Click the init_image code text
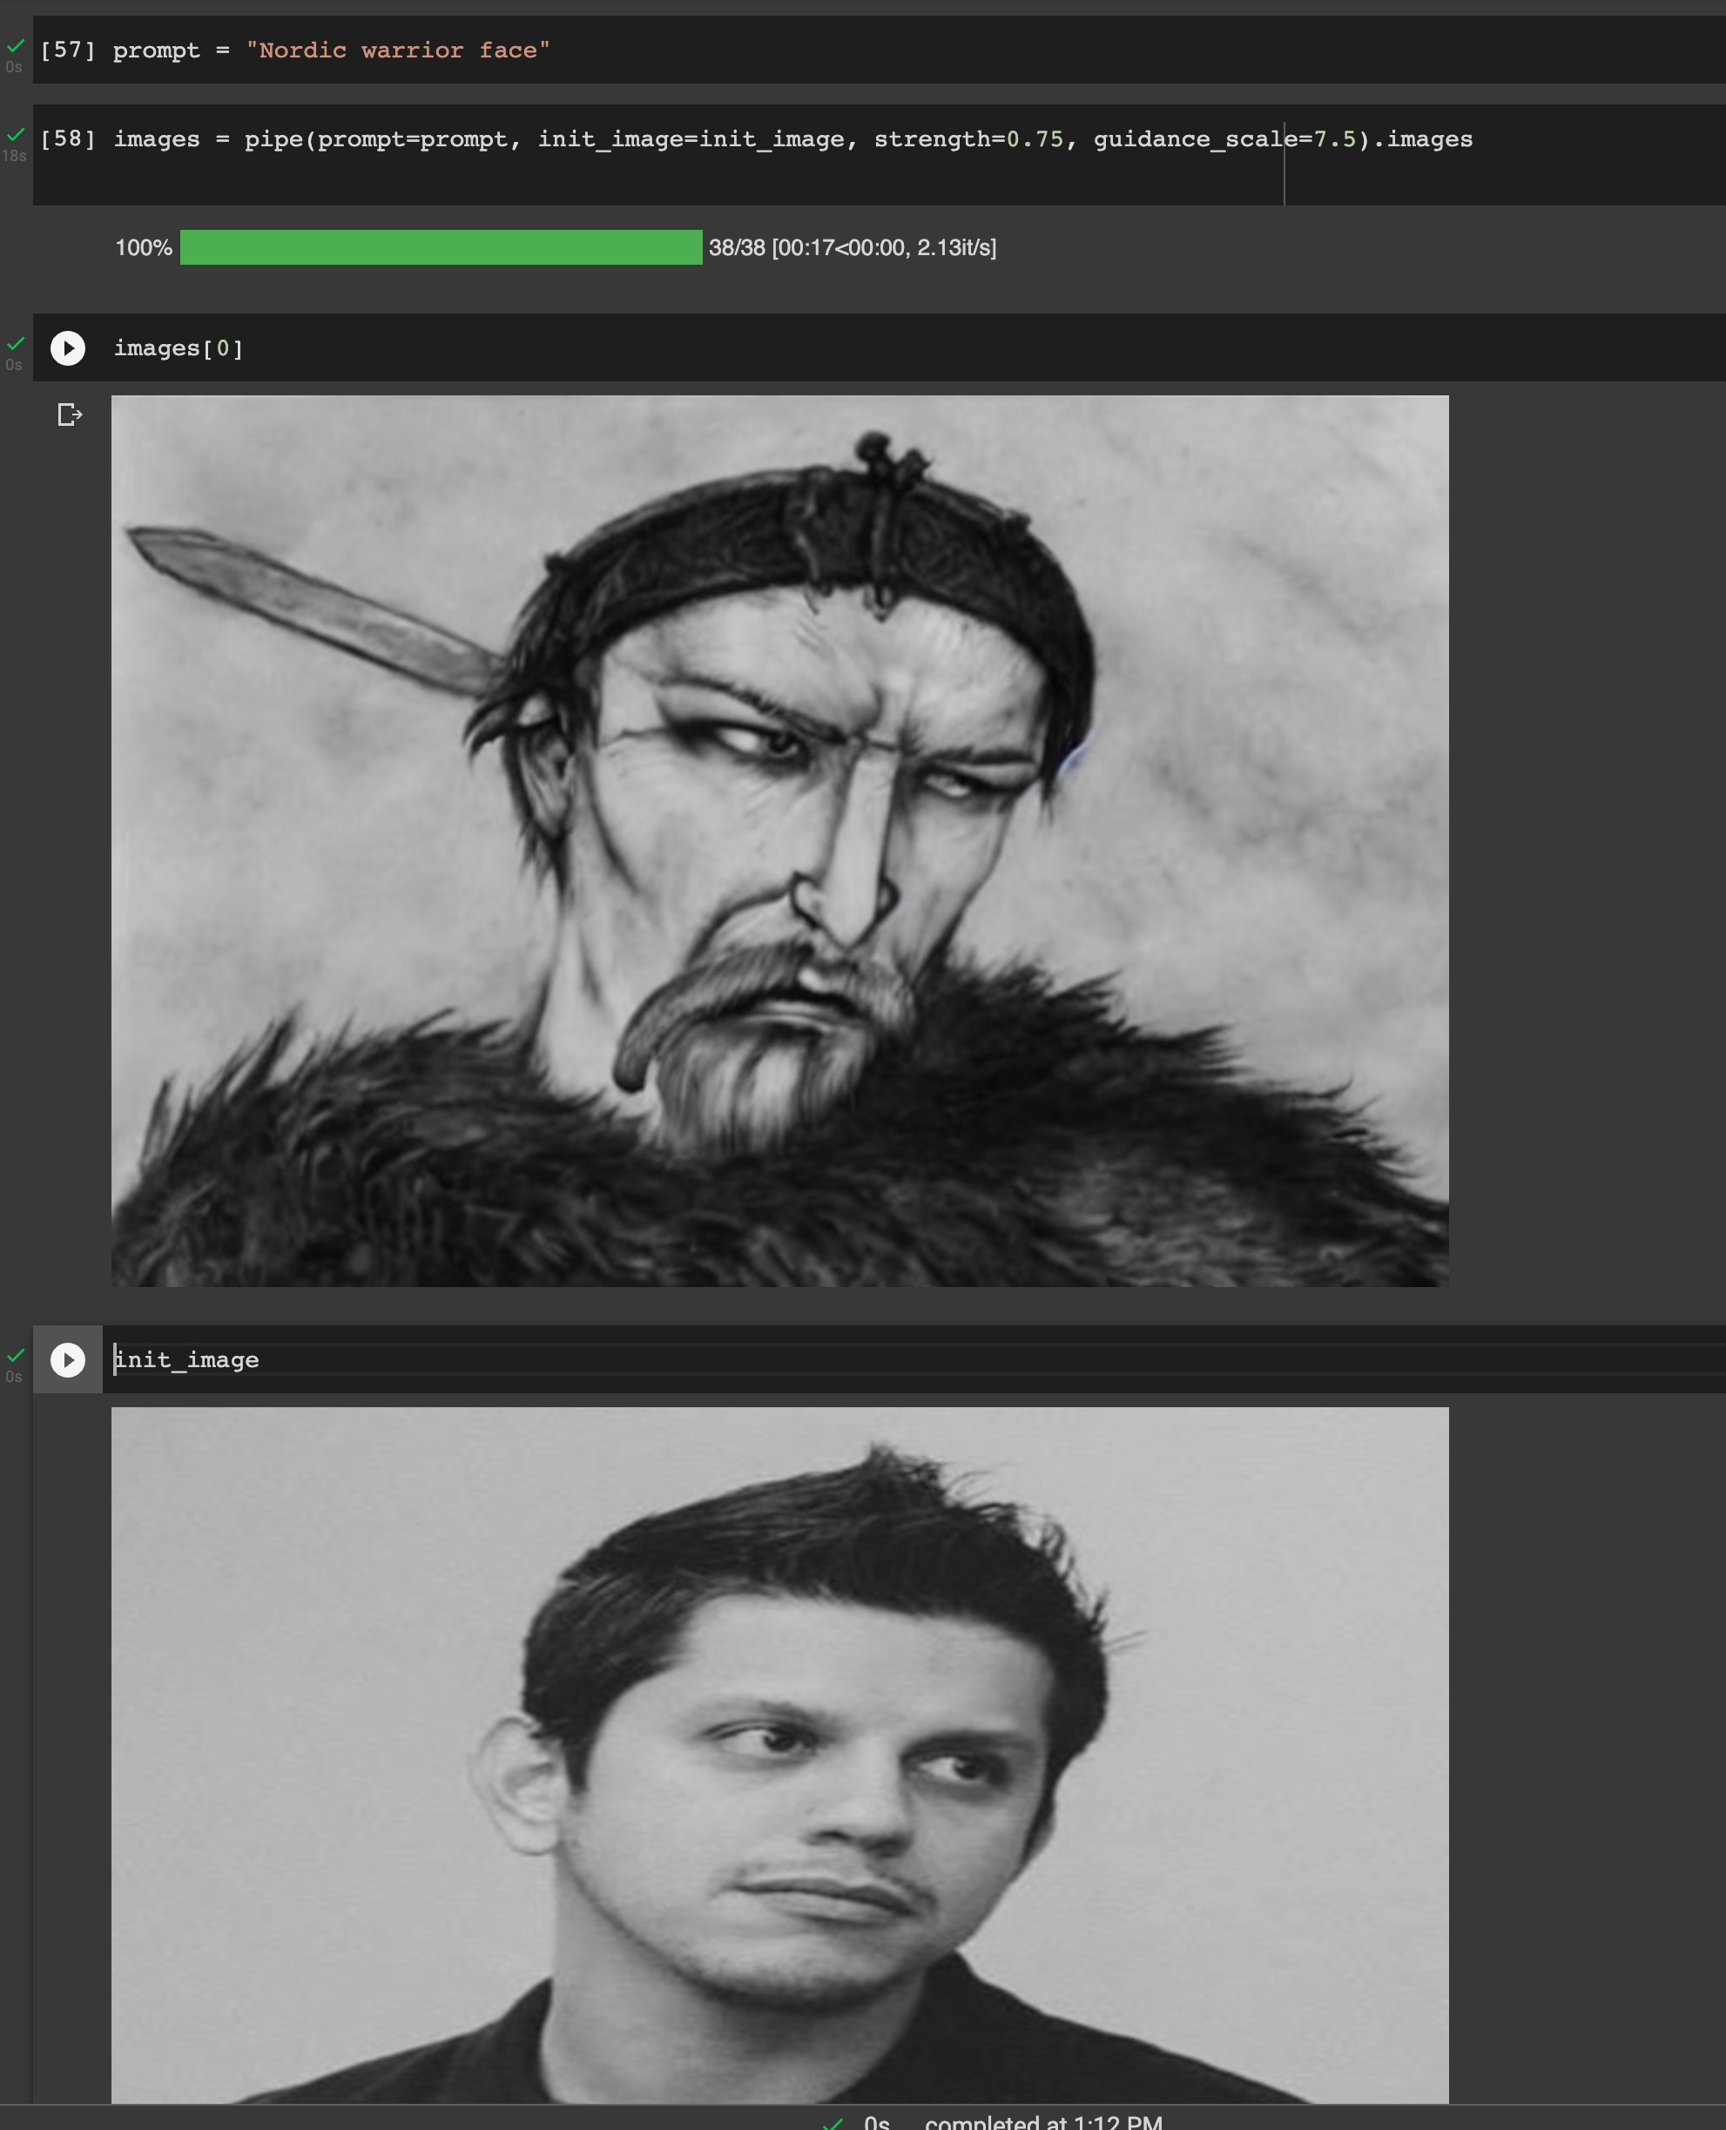1726x2130 pixels. coord(187,1359)
